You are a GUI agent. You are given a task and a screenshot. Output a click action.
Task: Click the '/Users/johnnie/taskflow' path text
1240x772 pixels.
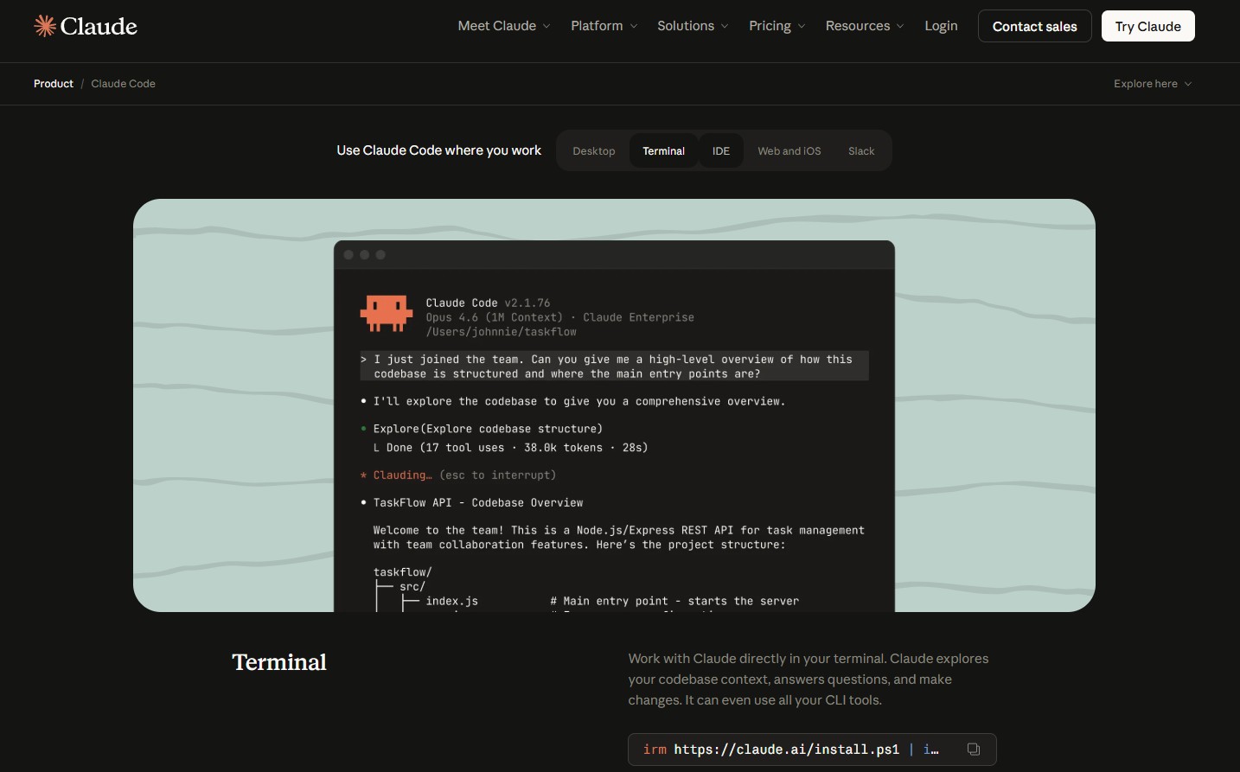[501, 332]
